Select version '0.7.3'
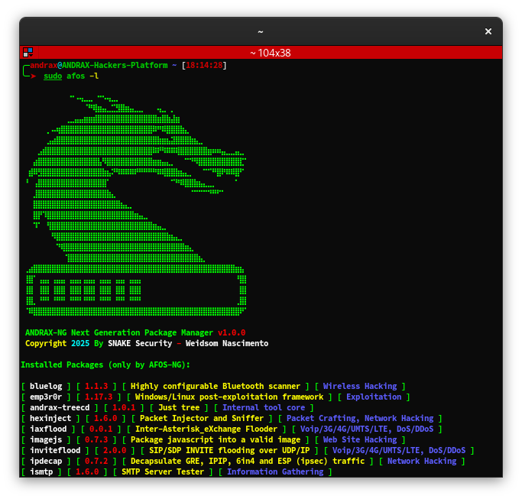This screenshot has height=499, width=522. [96, 439]
